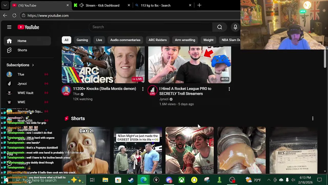
Task: Open Tfue channel in subscriptions
Action: point(27,74)
